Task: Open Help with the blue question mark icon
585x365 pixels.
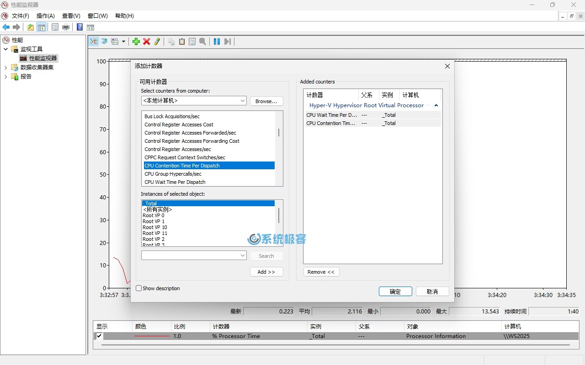Action: tap(80, 27)
